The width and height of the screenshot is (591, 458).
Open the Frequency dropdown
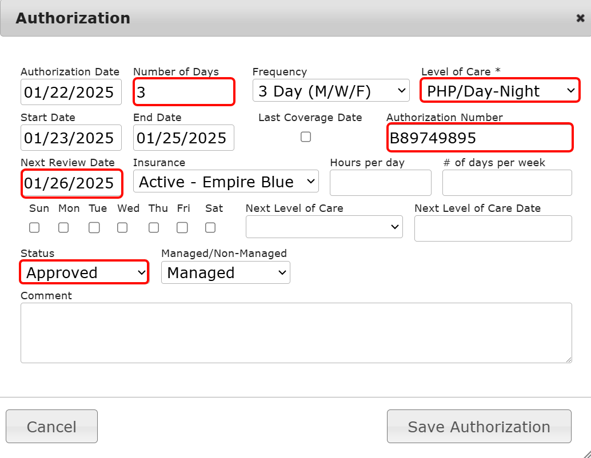tap(331, 91)
